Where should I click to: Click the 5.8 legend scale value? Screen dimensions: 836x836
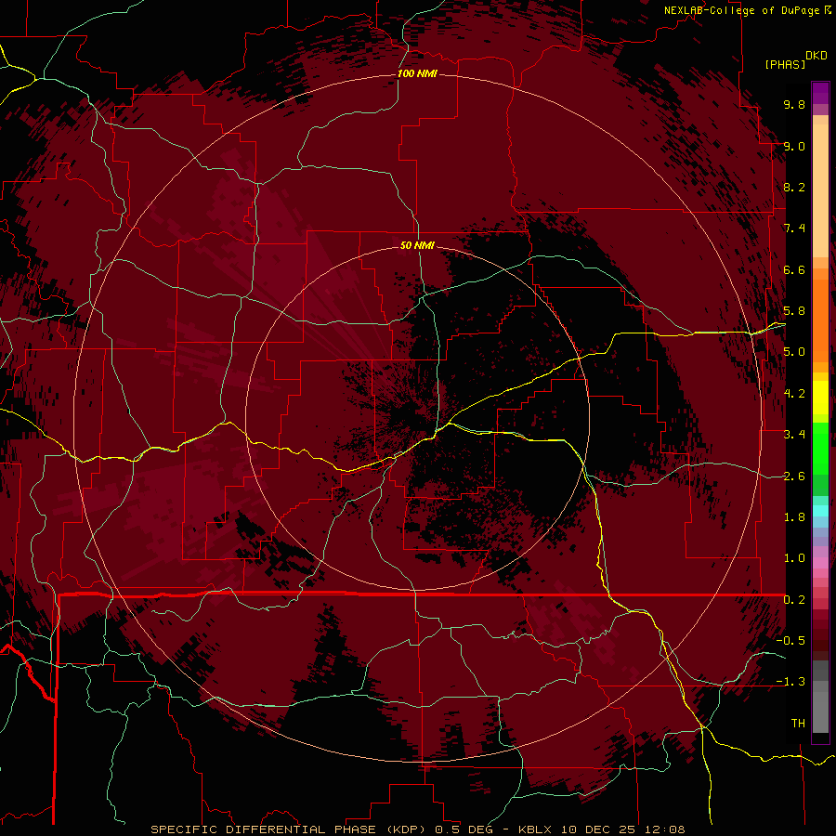(x=794, y=311)
